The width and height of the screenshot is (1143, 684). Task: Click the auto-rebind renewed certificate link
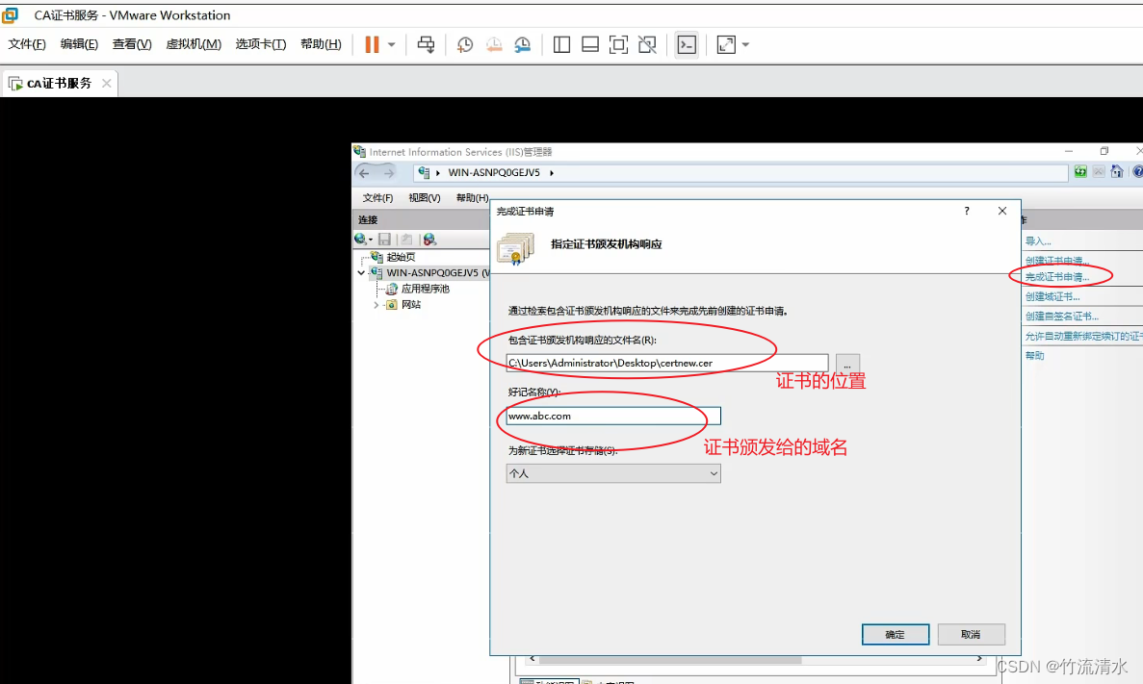(1083, 336)
